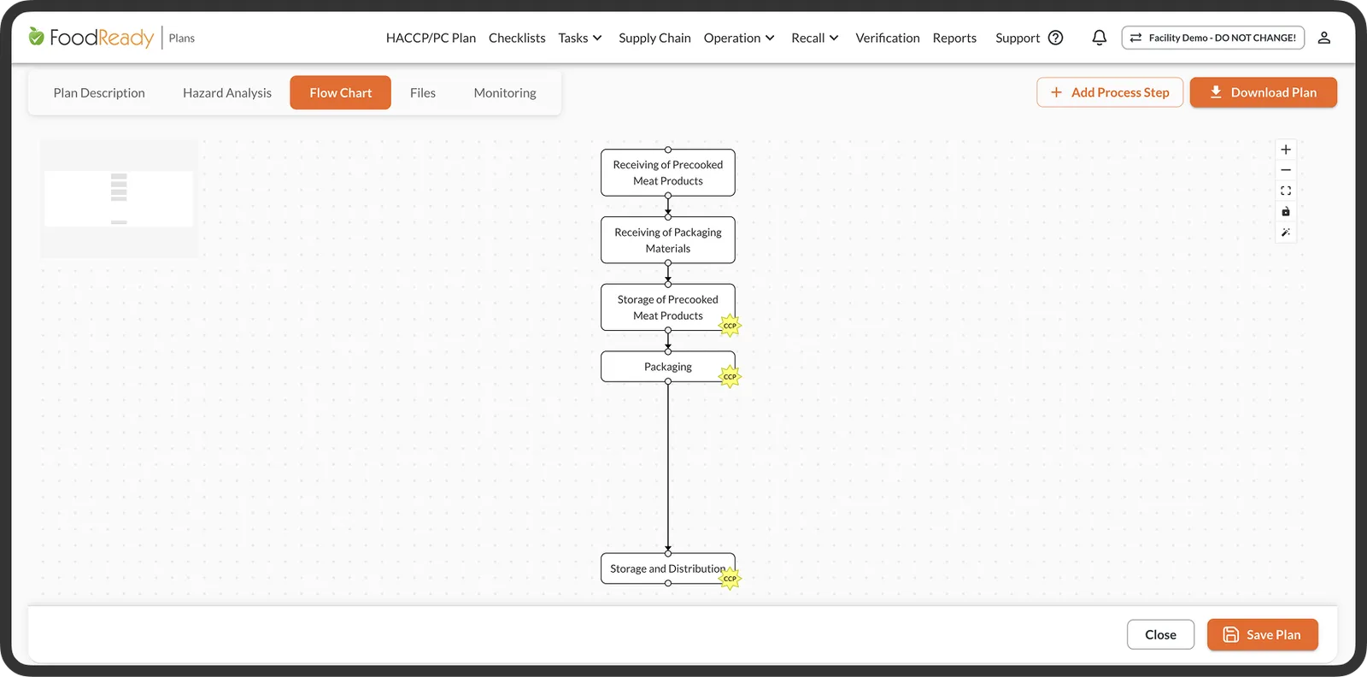Image resolution: width=1367 pixels, height=677 pixels.
Task: Click the FoodReady logo
Action: [91, 38]
